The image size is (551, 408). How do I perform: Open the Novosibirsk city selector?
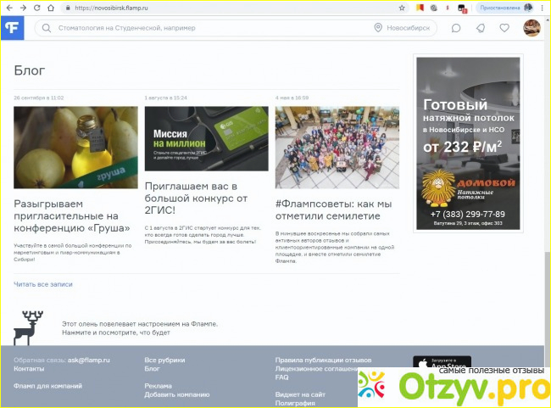[x=402, y=28]
